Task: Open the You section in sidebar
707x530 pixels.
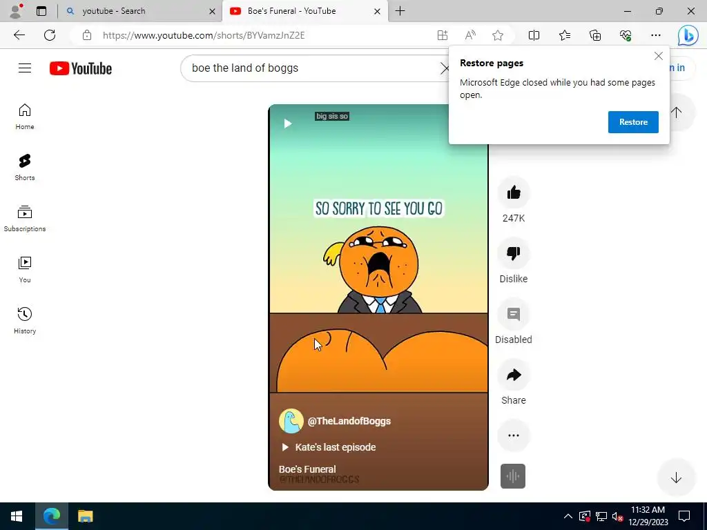Action: 25,270
